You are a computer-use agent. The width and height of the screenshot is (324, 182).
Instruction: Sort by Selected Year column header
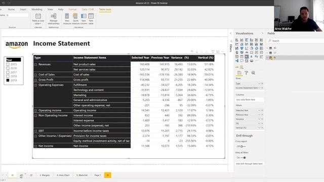point(140,58)
